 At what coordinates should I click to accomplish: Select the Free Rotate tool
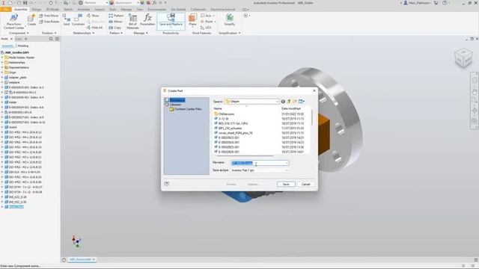click(49, 22)
